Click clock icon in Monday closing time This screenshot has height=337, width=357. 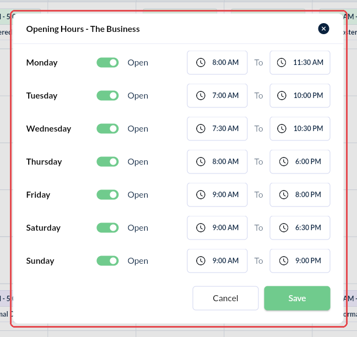[x=282, y=63]
